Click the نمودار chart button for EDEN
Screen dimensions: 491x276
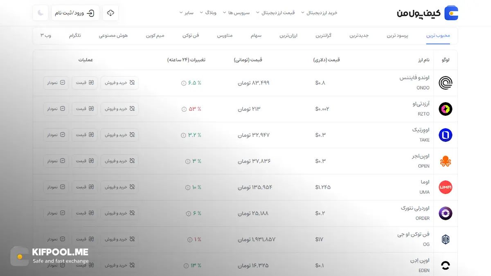[56, 265]
